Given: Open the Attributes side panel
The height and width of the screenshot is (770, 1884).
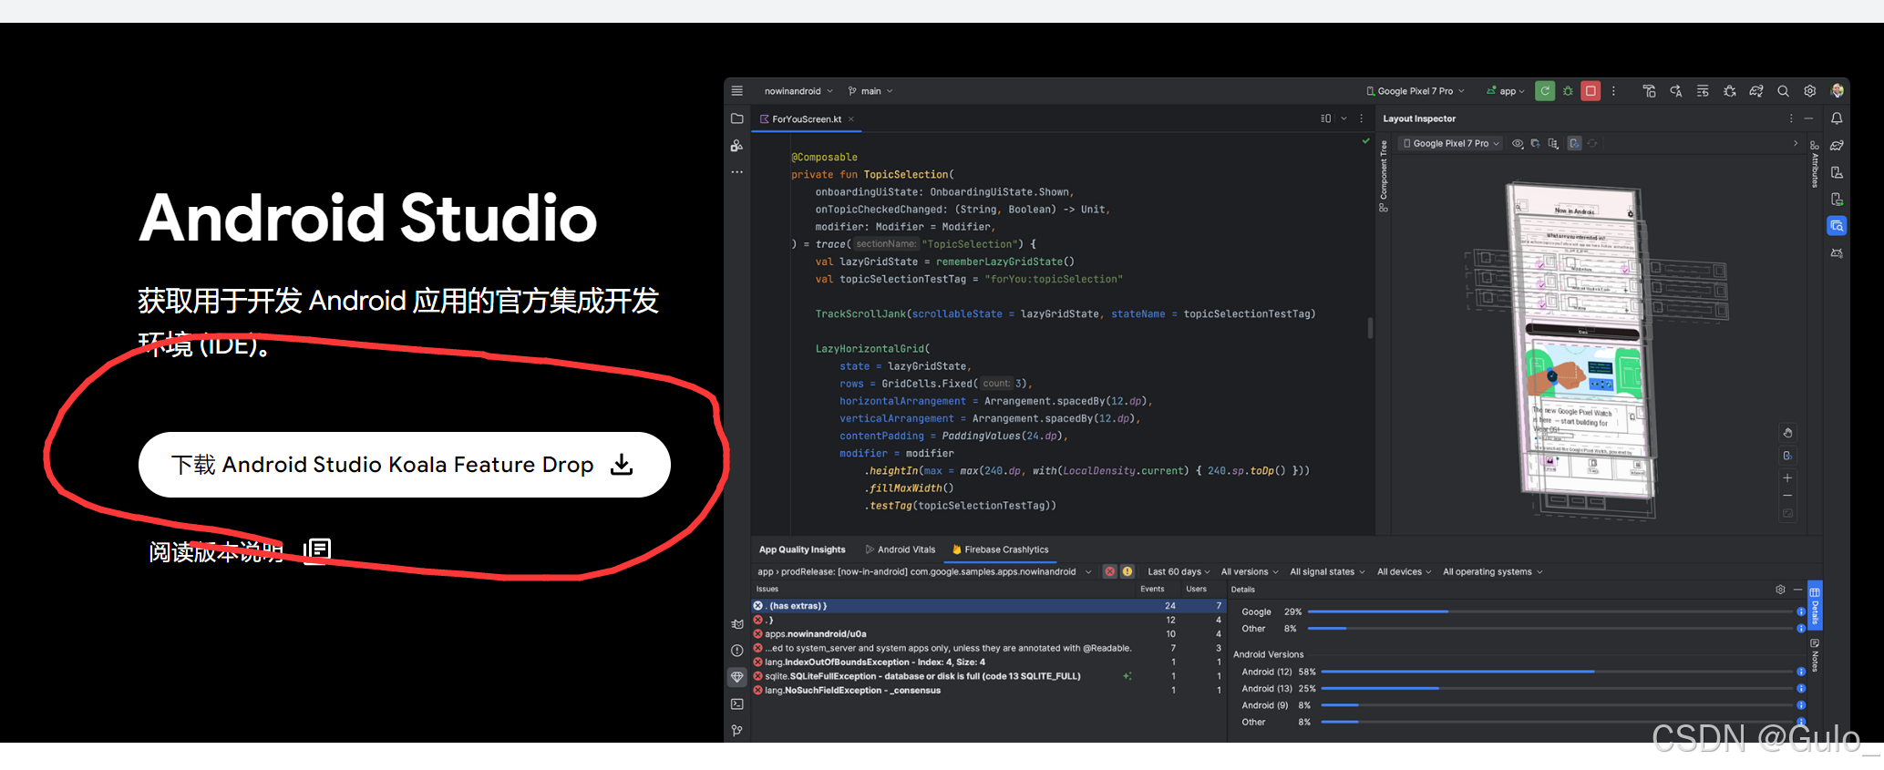Looking at the screenshot, I should coord(1815,165).
